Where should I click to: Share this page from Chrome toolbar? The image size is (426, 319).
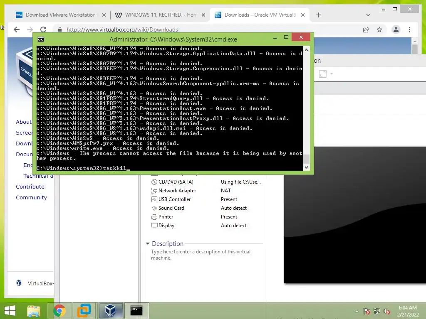click(x=366, y=29)
